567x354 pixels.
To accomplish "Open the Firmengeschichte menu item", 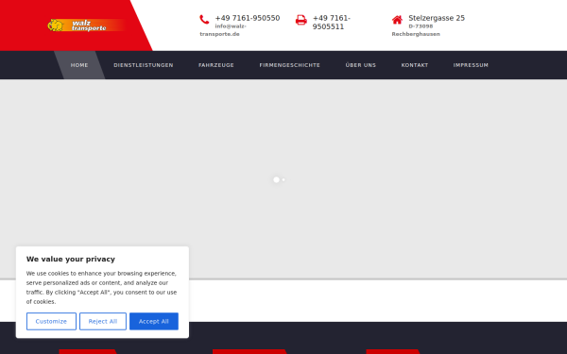I will 290,65.
